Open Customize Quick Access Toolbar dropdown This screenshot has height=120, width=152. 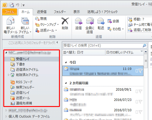click(x=23, y=5)
